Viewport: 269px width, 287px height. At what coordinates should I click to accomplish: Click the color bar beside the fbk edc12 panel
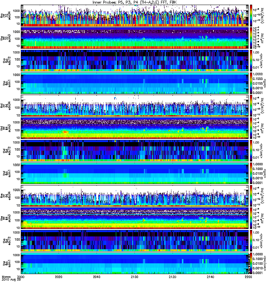tap(251, 241)
